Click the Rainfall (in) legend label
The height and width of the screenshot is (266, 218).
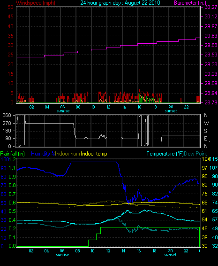[13, 154]
